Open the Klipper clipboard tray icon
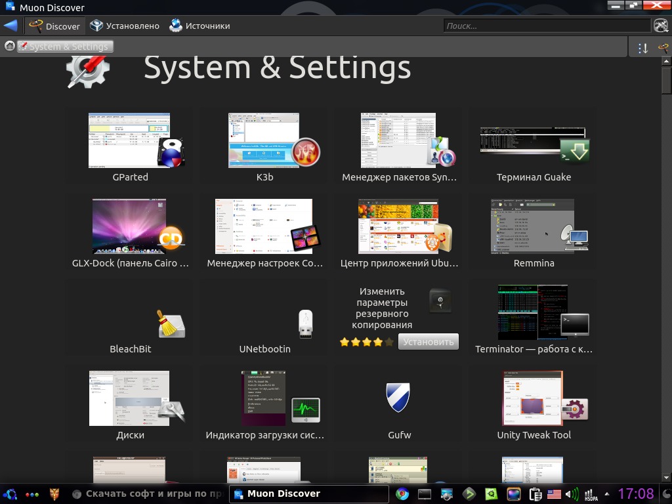The image size is (672, 504). click(535, 494)
